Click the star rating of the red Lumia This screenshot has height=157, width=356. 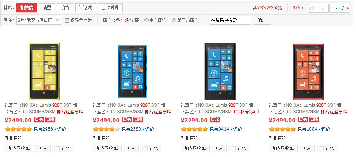pos(282,129)
